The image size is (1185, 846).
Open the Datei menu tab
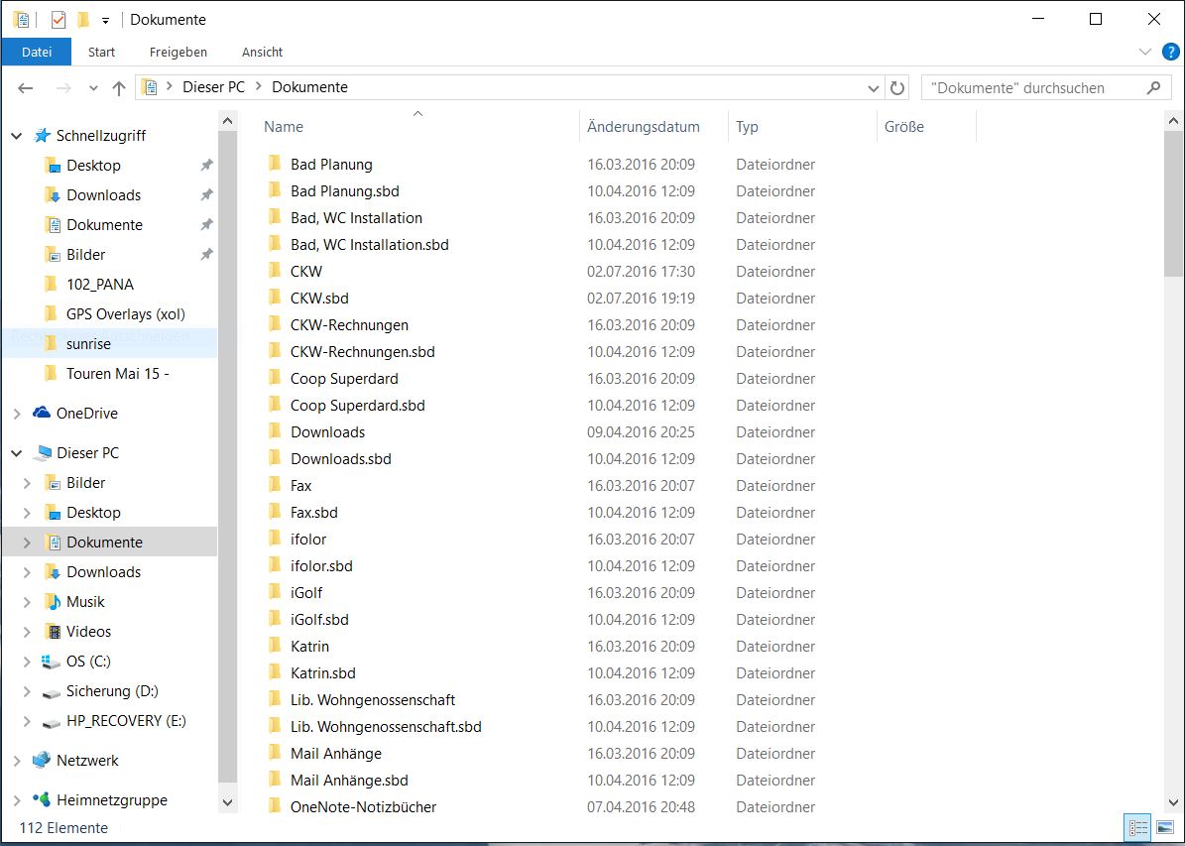pos(37,52)
